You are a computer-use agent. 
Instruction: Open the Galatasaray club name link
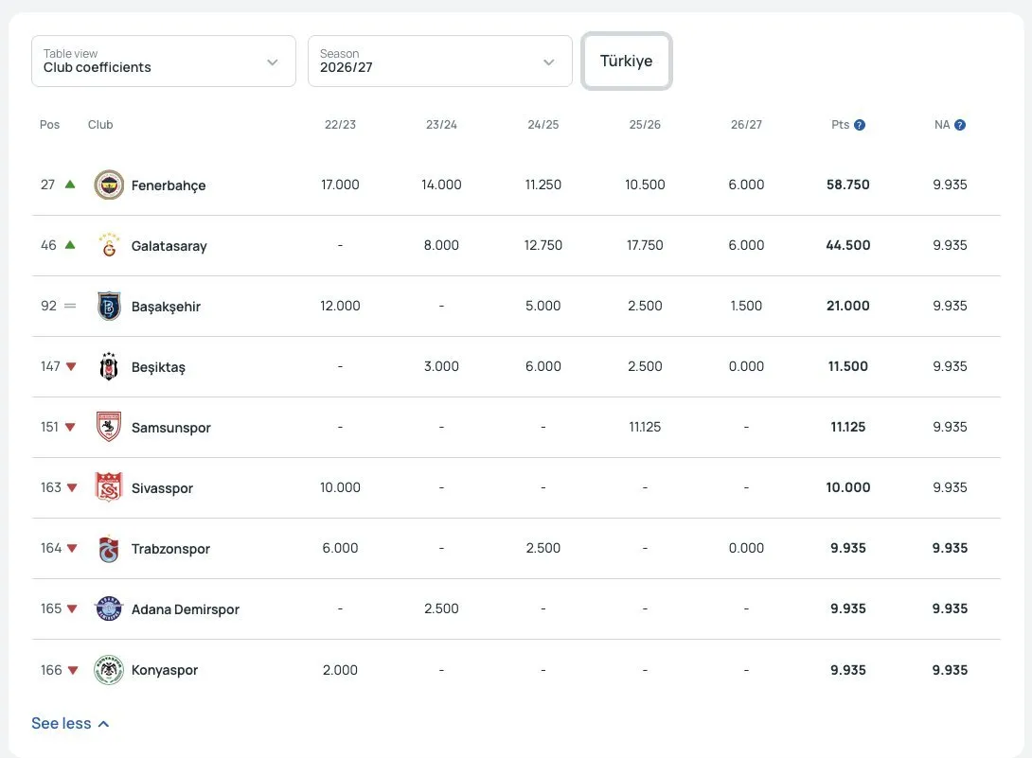point(169,246)
